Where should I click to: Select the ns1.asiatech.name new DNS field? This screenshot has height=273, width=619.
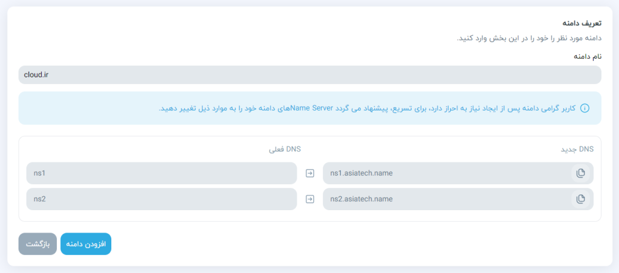click(x=447, y=173)
